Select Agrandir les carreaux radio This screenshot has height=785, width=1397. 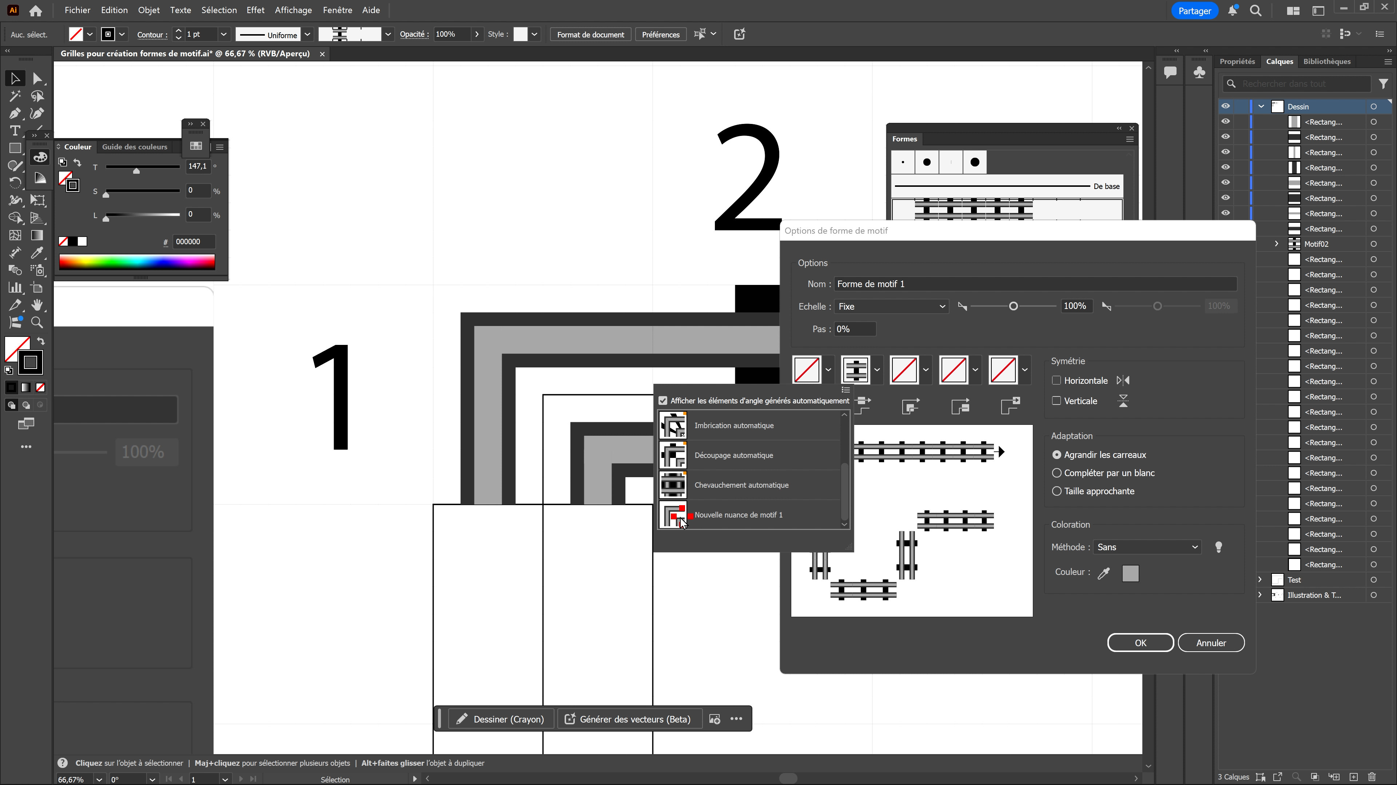coord(1056,455)
